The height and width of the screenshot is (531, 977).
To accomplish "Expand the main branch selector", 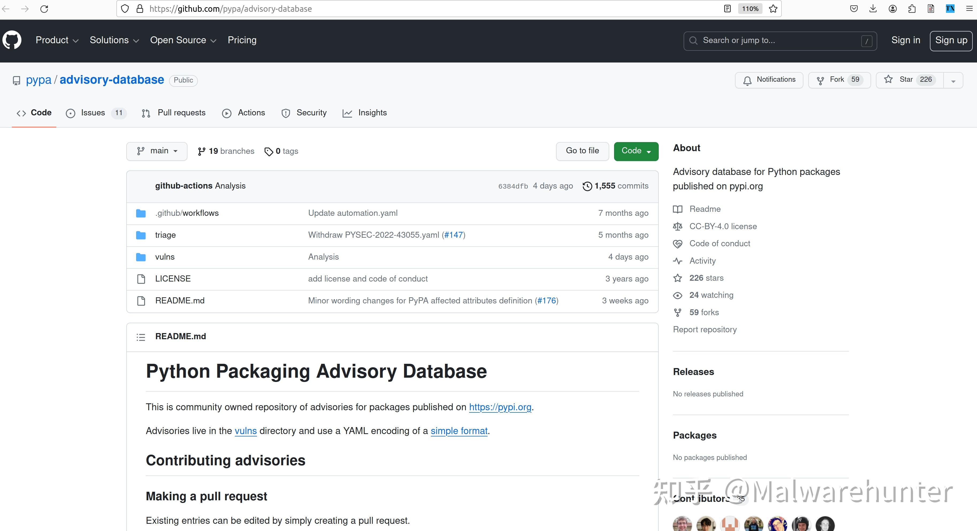I will (157, 151).
